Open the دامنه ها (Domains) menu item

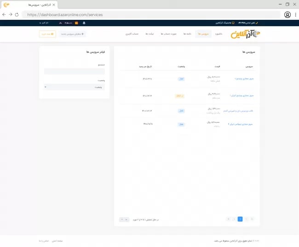click(x=187, y=34)
